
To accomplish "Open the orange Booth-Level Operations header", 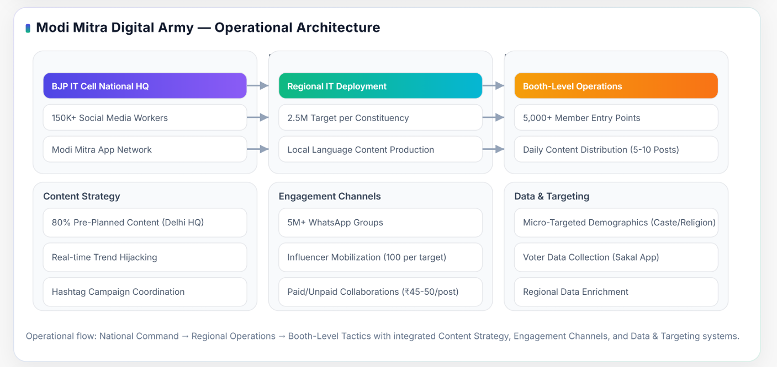I will (616, 85).
